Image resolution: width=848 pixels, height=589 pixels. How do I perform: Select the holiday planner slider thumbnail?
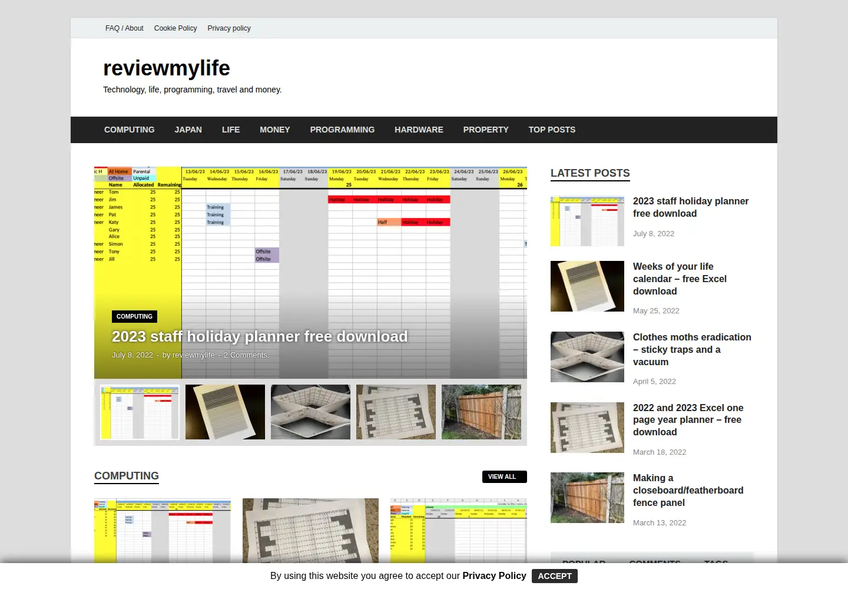point(140,412)
